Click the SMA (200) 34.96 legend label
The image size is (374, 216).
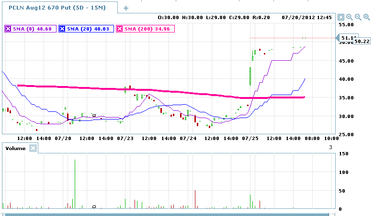click(x=148, y=29)
